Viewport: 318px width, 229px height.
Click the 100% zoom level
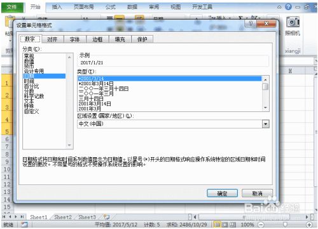[x=247, y=225]
